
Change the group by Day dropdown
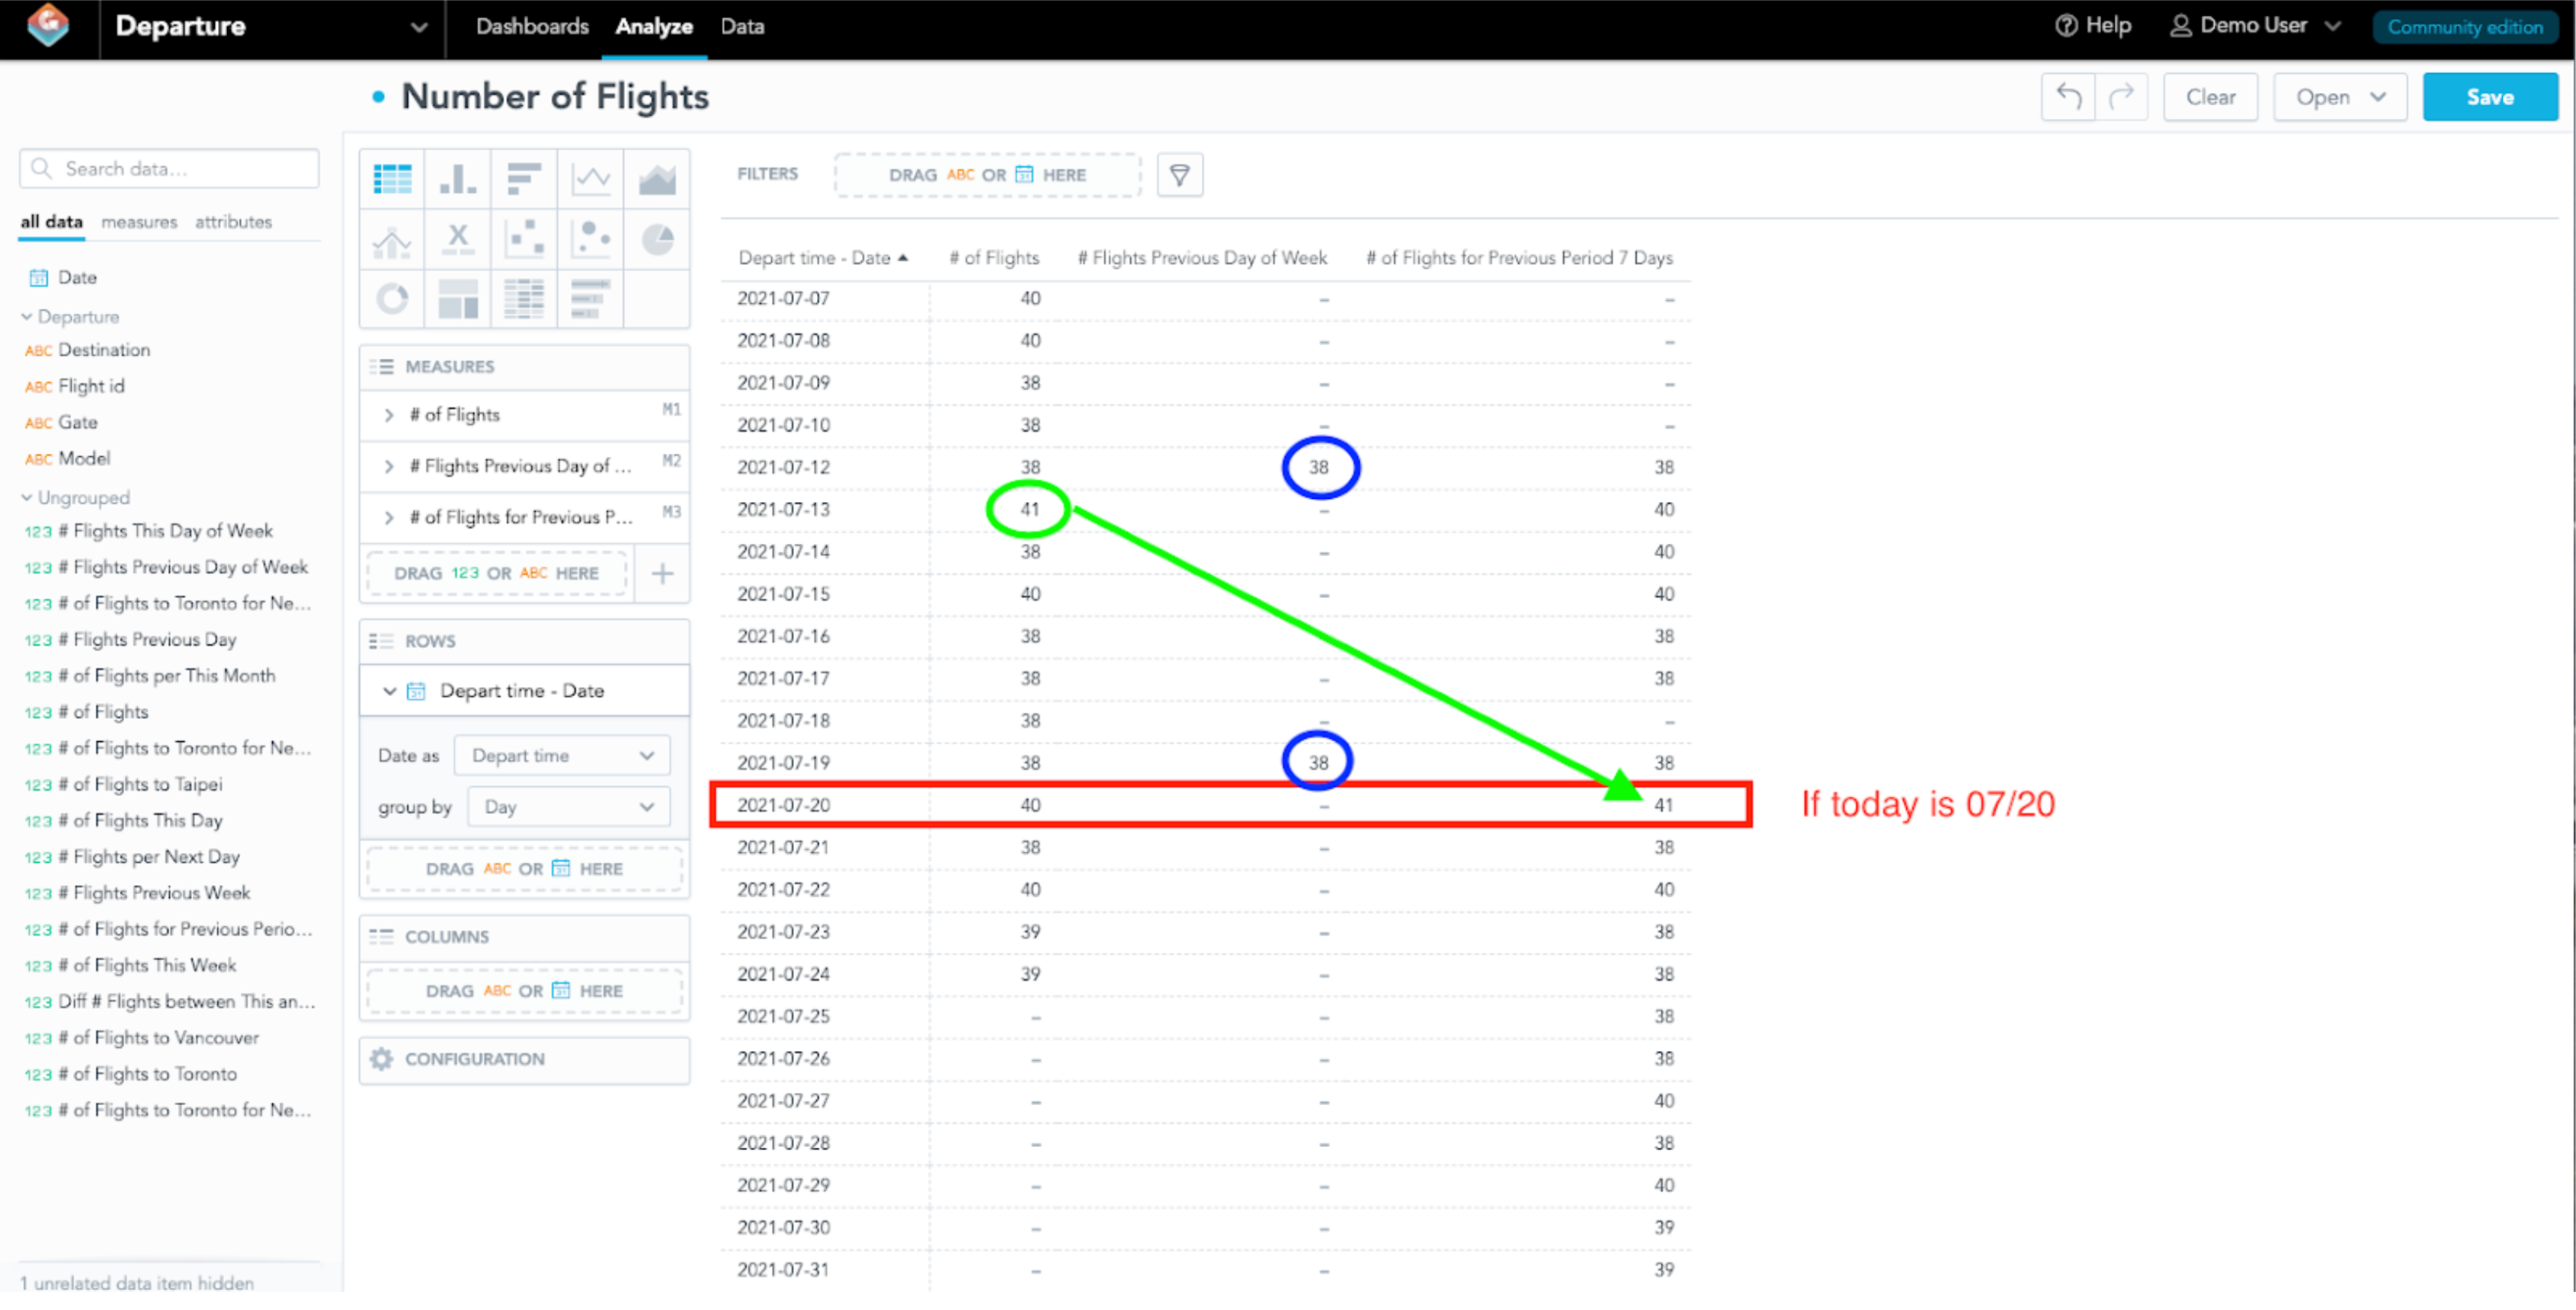tap(567, 807)
